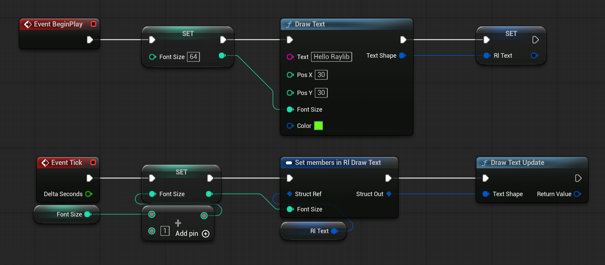The height and width of the screenshot is (265, 605).
Task: Edit the Text field containing Hello Raylib
Action: [x=331, y=57]
